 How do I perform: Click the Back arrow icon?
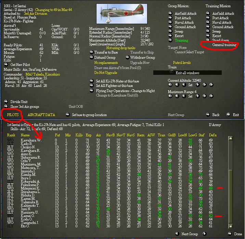click(x=208, y=115)
